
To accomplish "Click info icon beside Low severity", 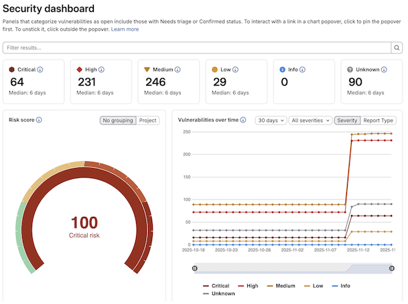I will coord(235,69).
